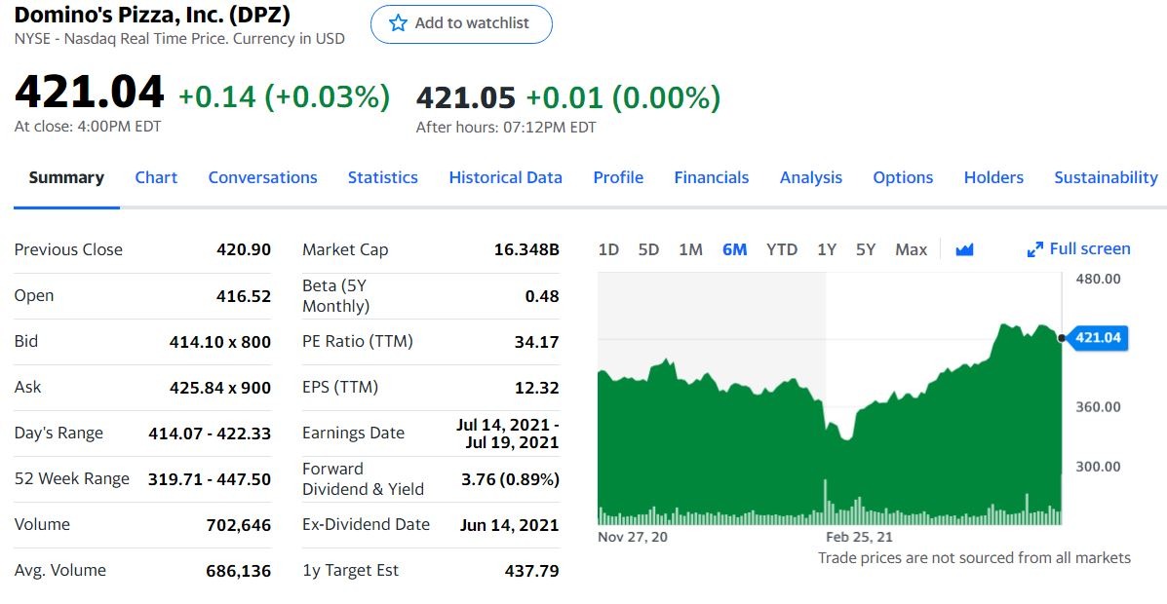Click the dividend yield 3.76 (0.89%)

click(511, 479)
